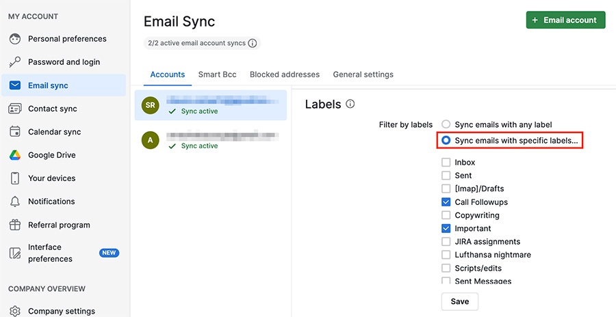Click the calendar icon for Calendar sync
The width and height of the screenshot is (616, 317).
coord(15,132)
